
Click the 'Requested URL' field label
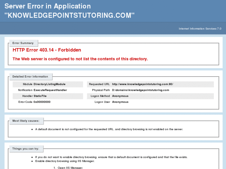(x=99, y=84)
